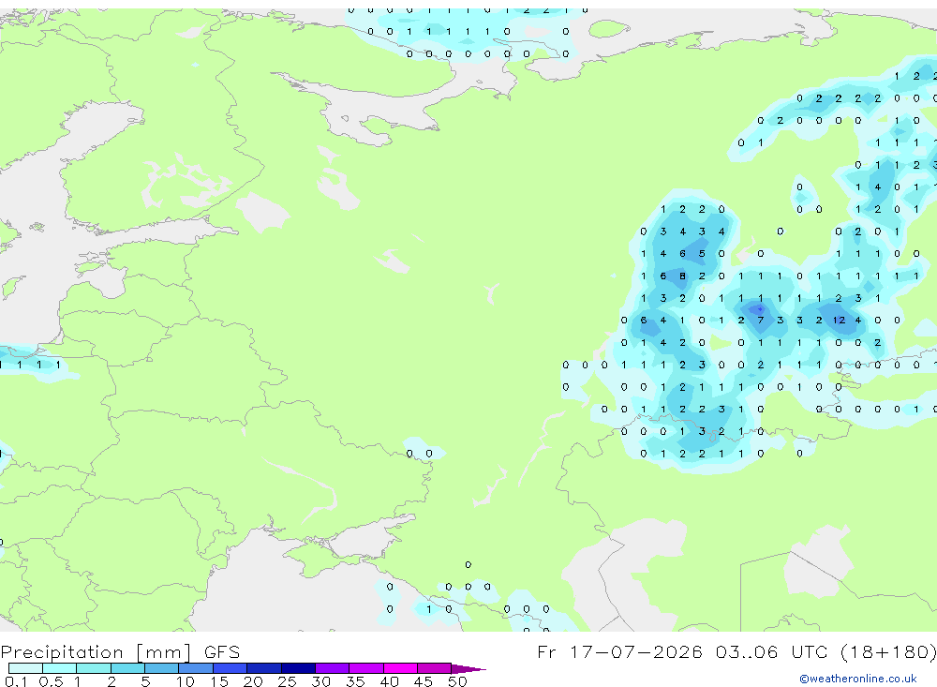This screenshot has width=937, height=687.
Task: Click the '35' legend scale label
Action: [355, 681]
